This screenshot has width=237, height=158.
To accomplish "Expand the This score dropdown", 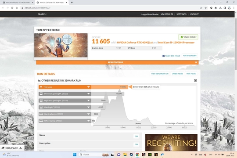I will [x=89, y=87].
